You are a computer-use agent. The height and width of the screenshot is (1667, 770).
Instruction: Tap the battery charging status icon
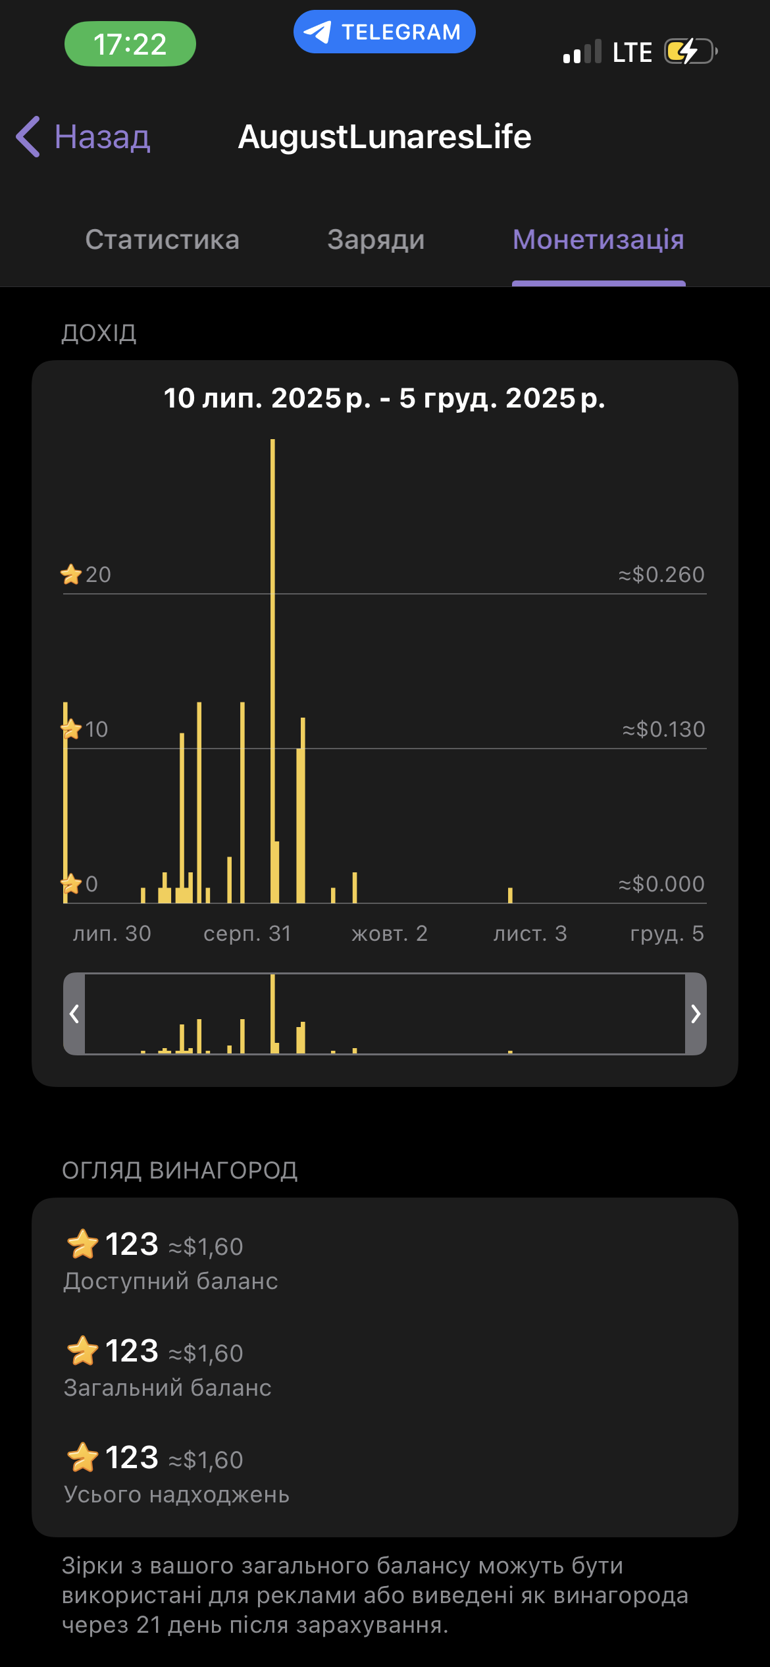coord(690,51)
